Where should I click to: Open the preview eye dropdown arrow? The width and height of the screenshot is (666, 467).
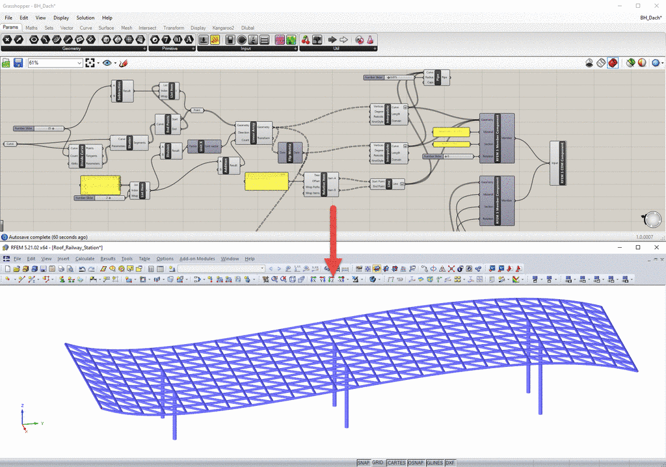coord(115,63)
